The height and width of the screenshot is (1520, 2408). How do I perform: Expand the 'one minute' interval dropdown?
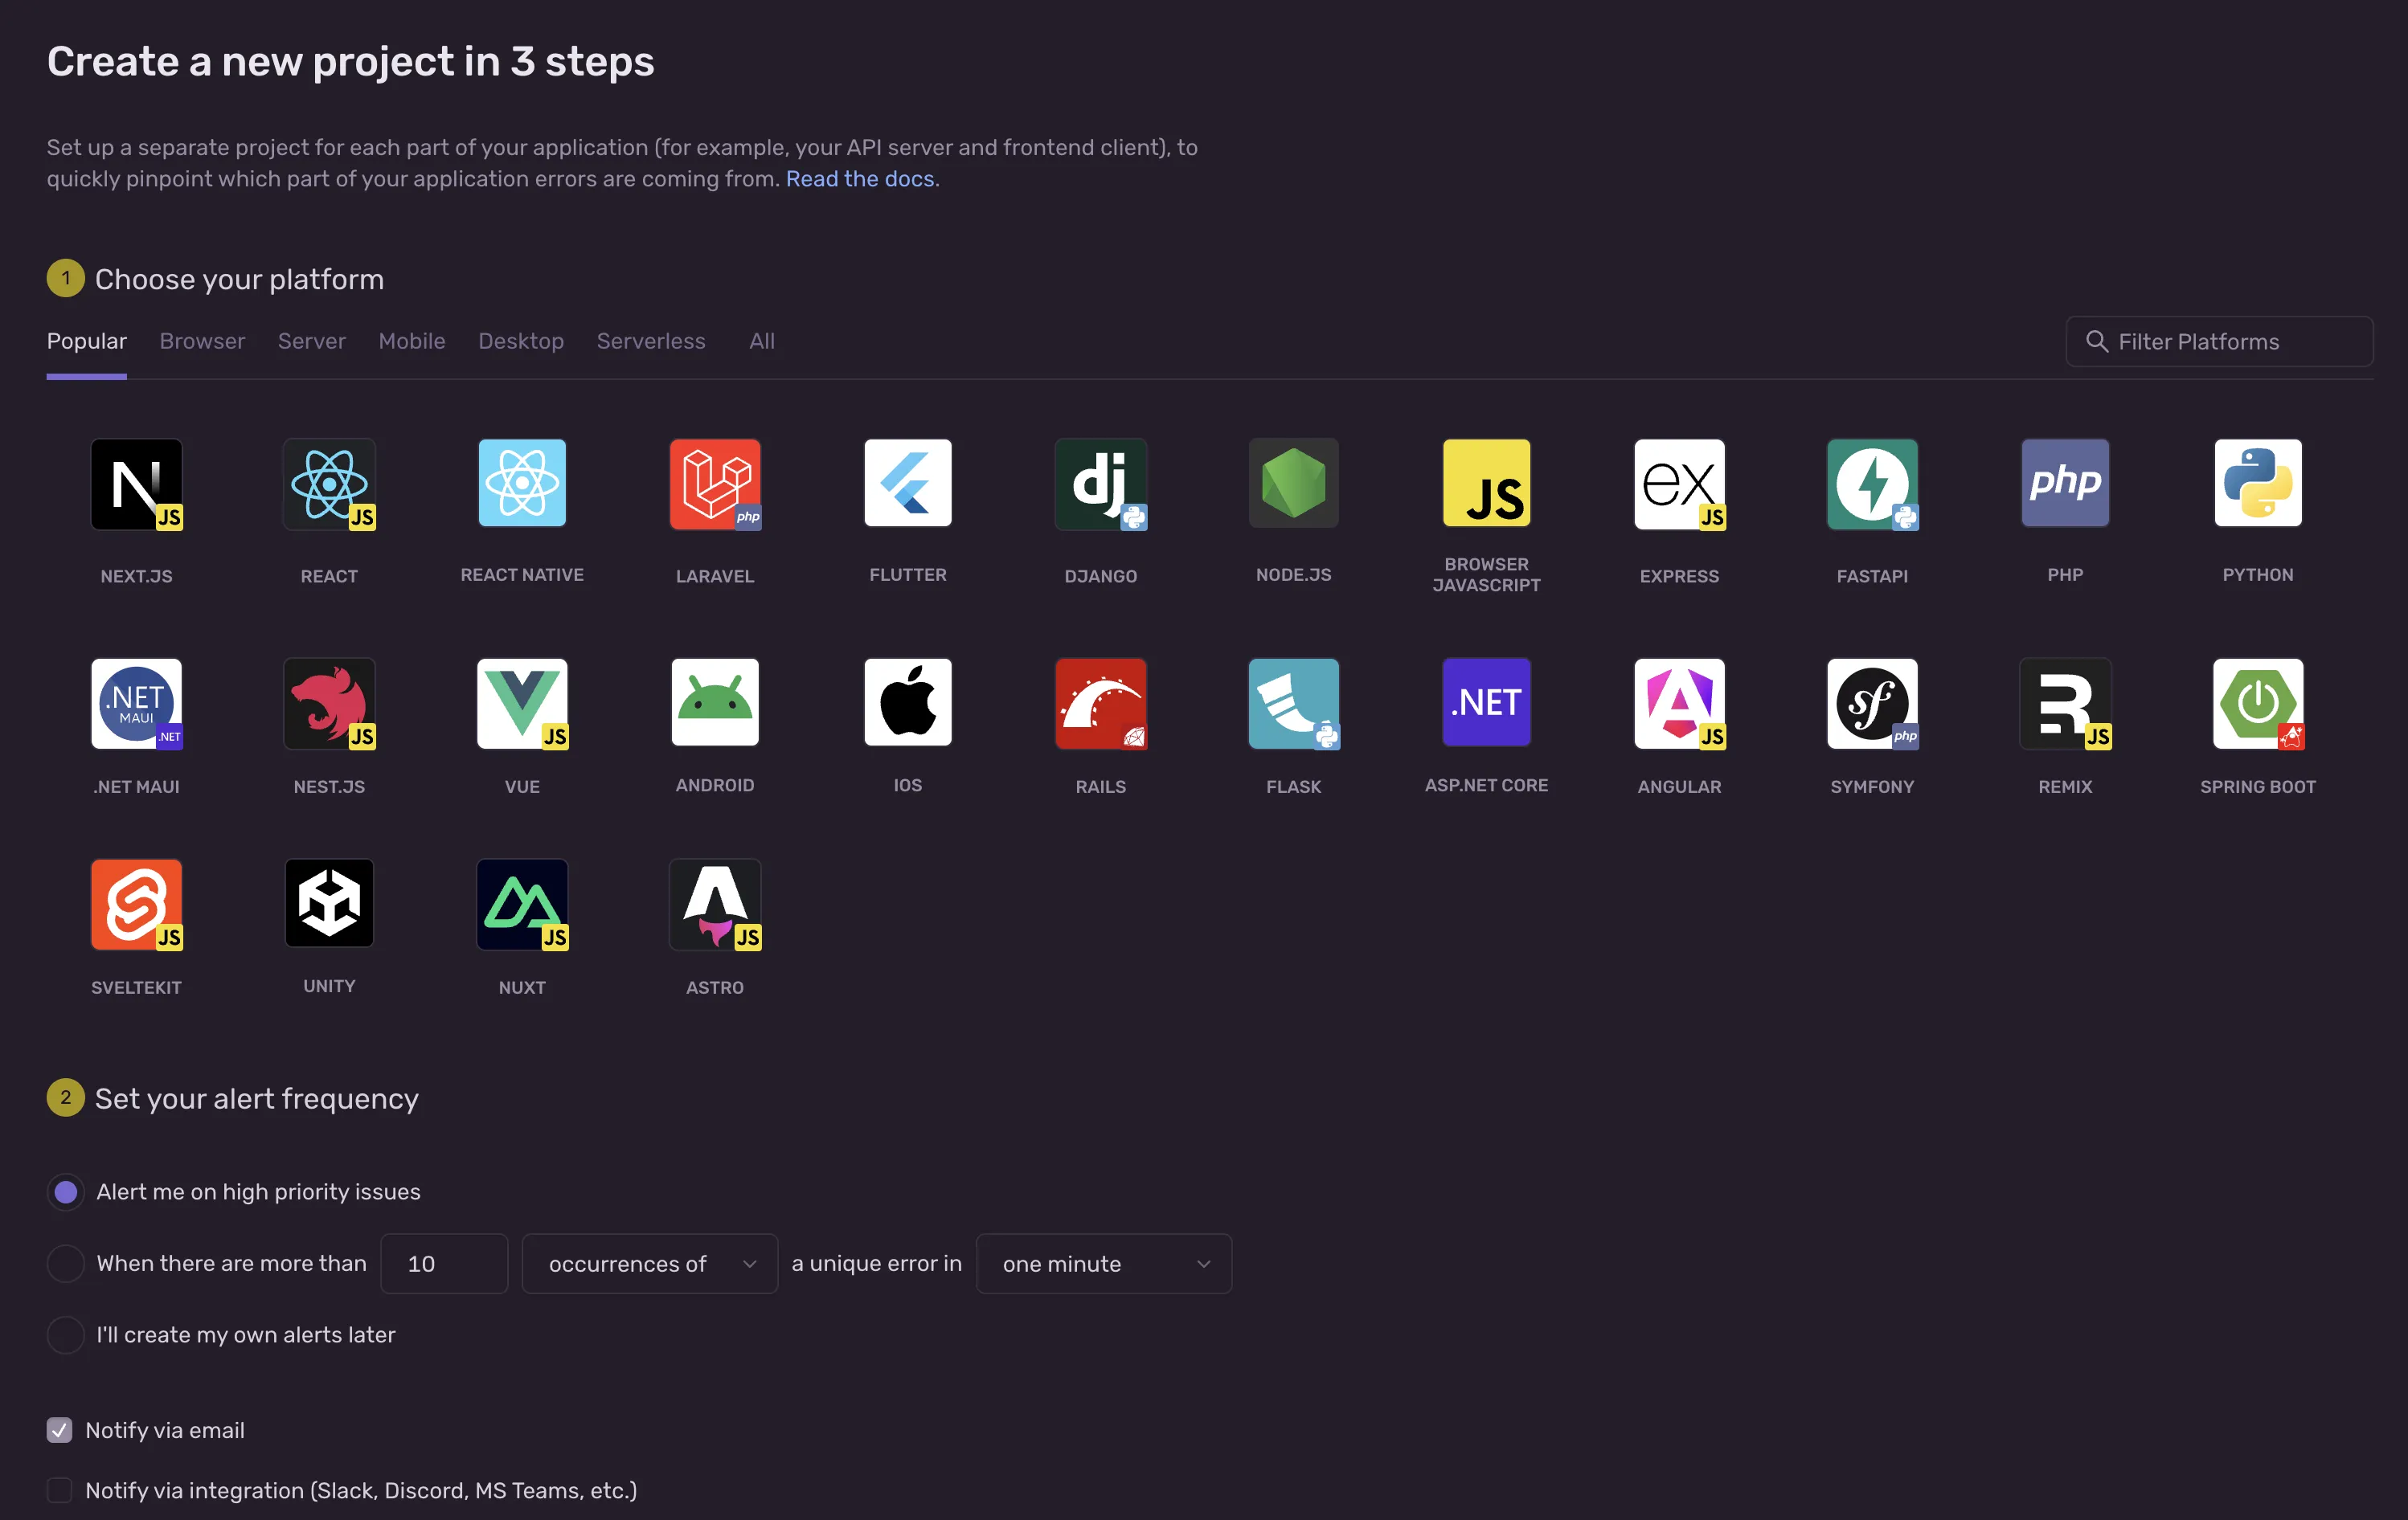pyautogui.click(x=1104, y=1265)
